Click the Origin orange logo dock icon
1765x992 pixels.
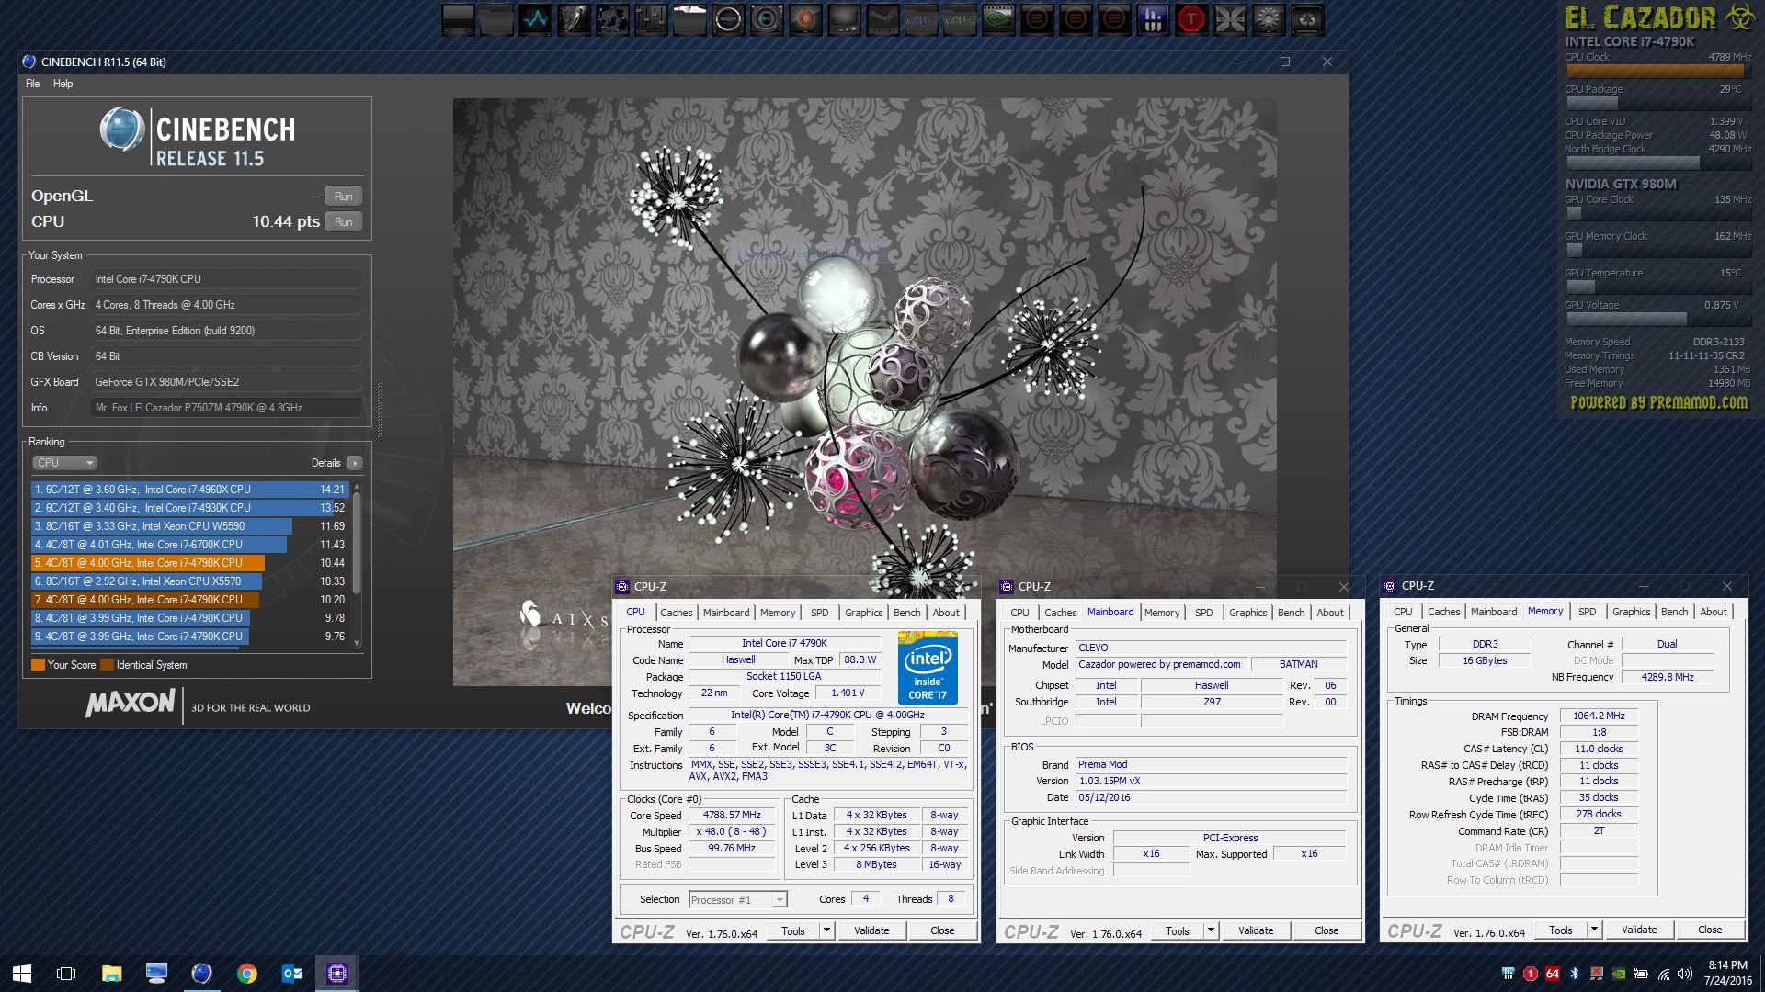805,19
